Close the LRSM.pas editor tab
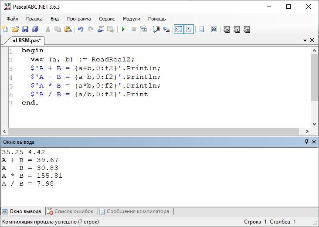 (312, 41)
